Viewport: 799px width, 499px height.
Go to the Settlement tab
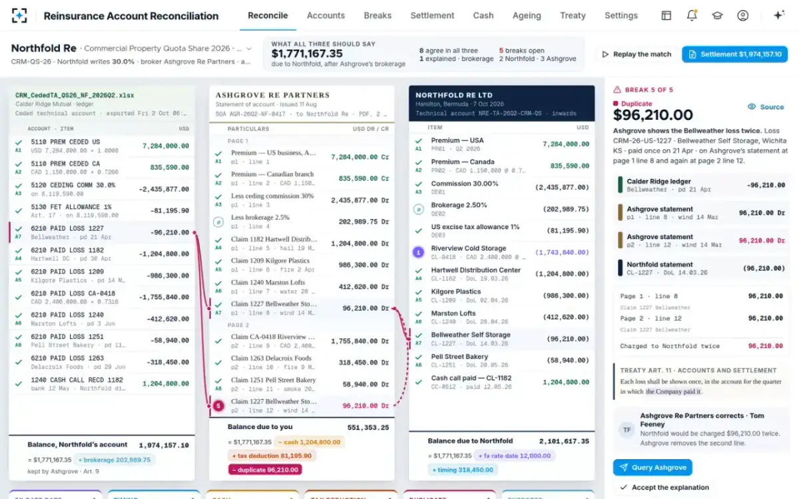pos(432,15)
